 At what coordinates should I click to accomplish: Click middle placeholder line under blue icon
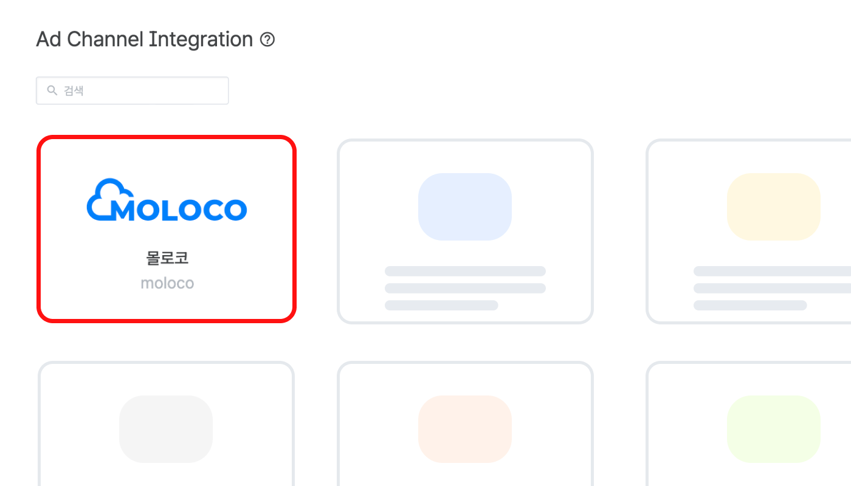tap(465, 288)
